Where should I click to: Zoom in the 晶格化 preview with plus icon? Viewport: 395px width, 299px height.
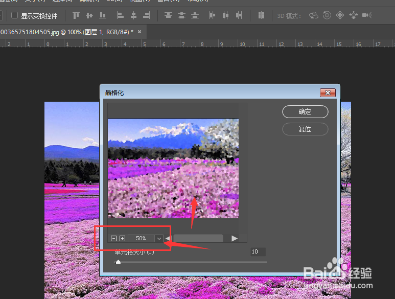(x=123, y=238)
